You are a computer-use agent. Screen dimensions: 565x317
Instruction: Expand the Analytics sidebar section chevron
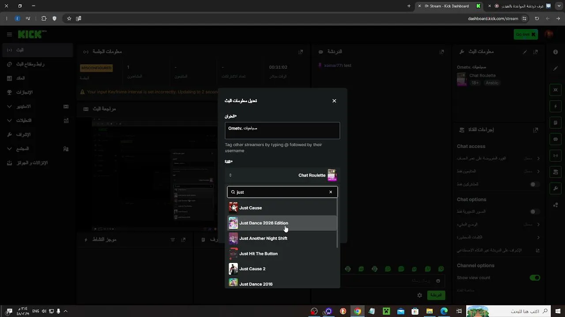click(x=10, y=121)
